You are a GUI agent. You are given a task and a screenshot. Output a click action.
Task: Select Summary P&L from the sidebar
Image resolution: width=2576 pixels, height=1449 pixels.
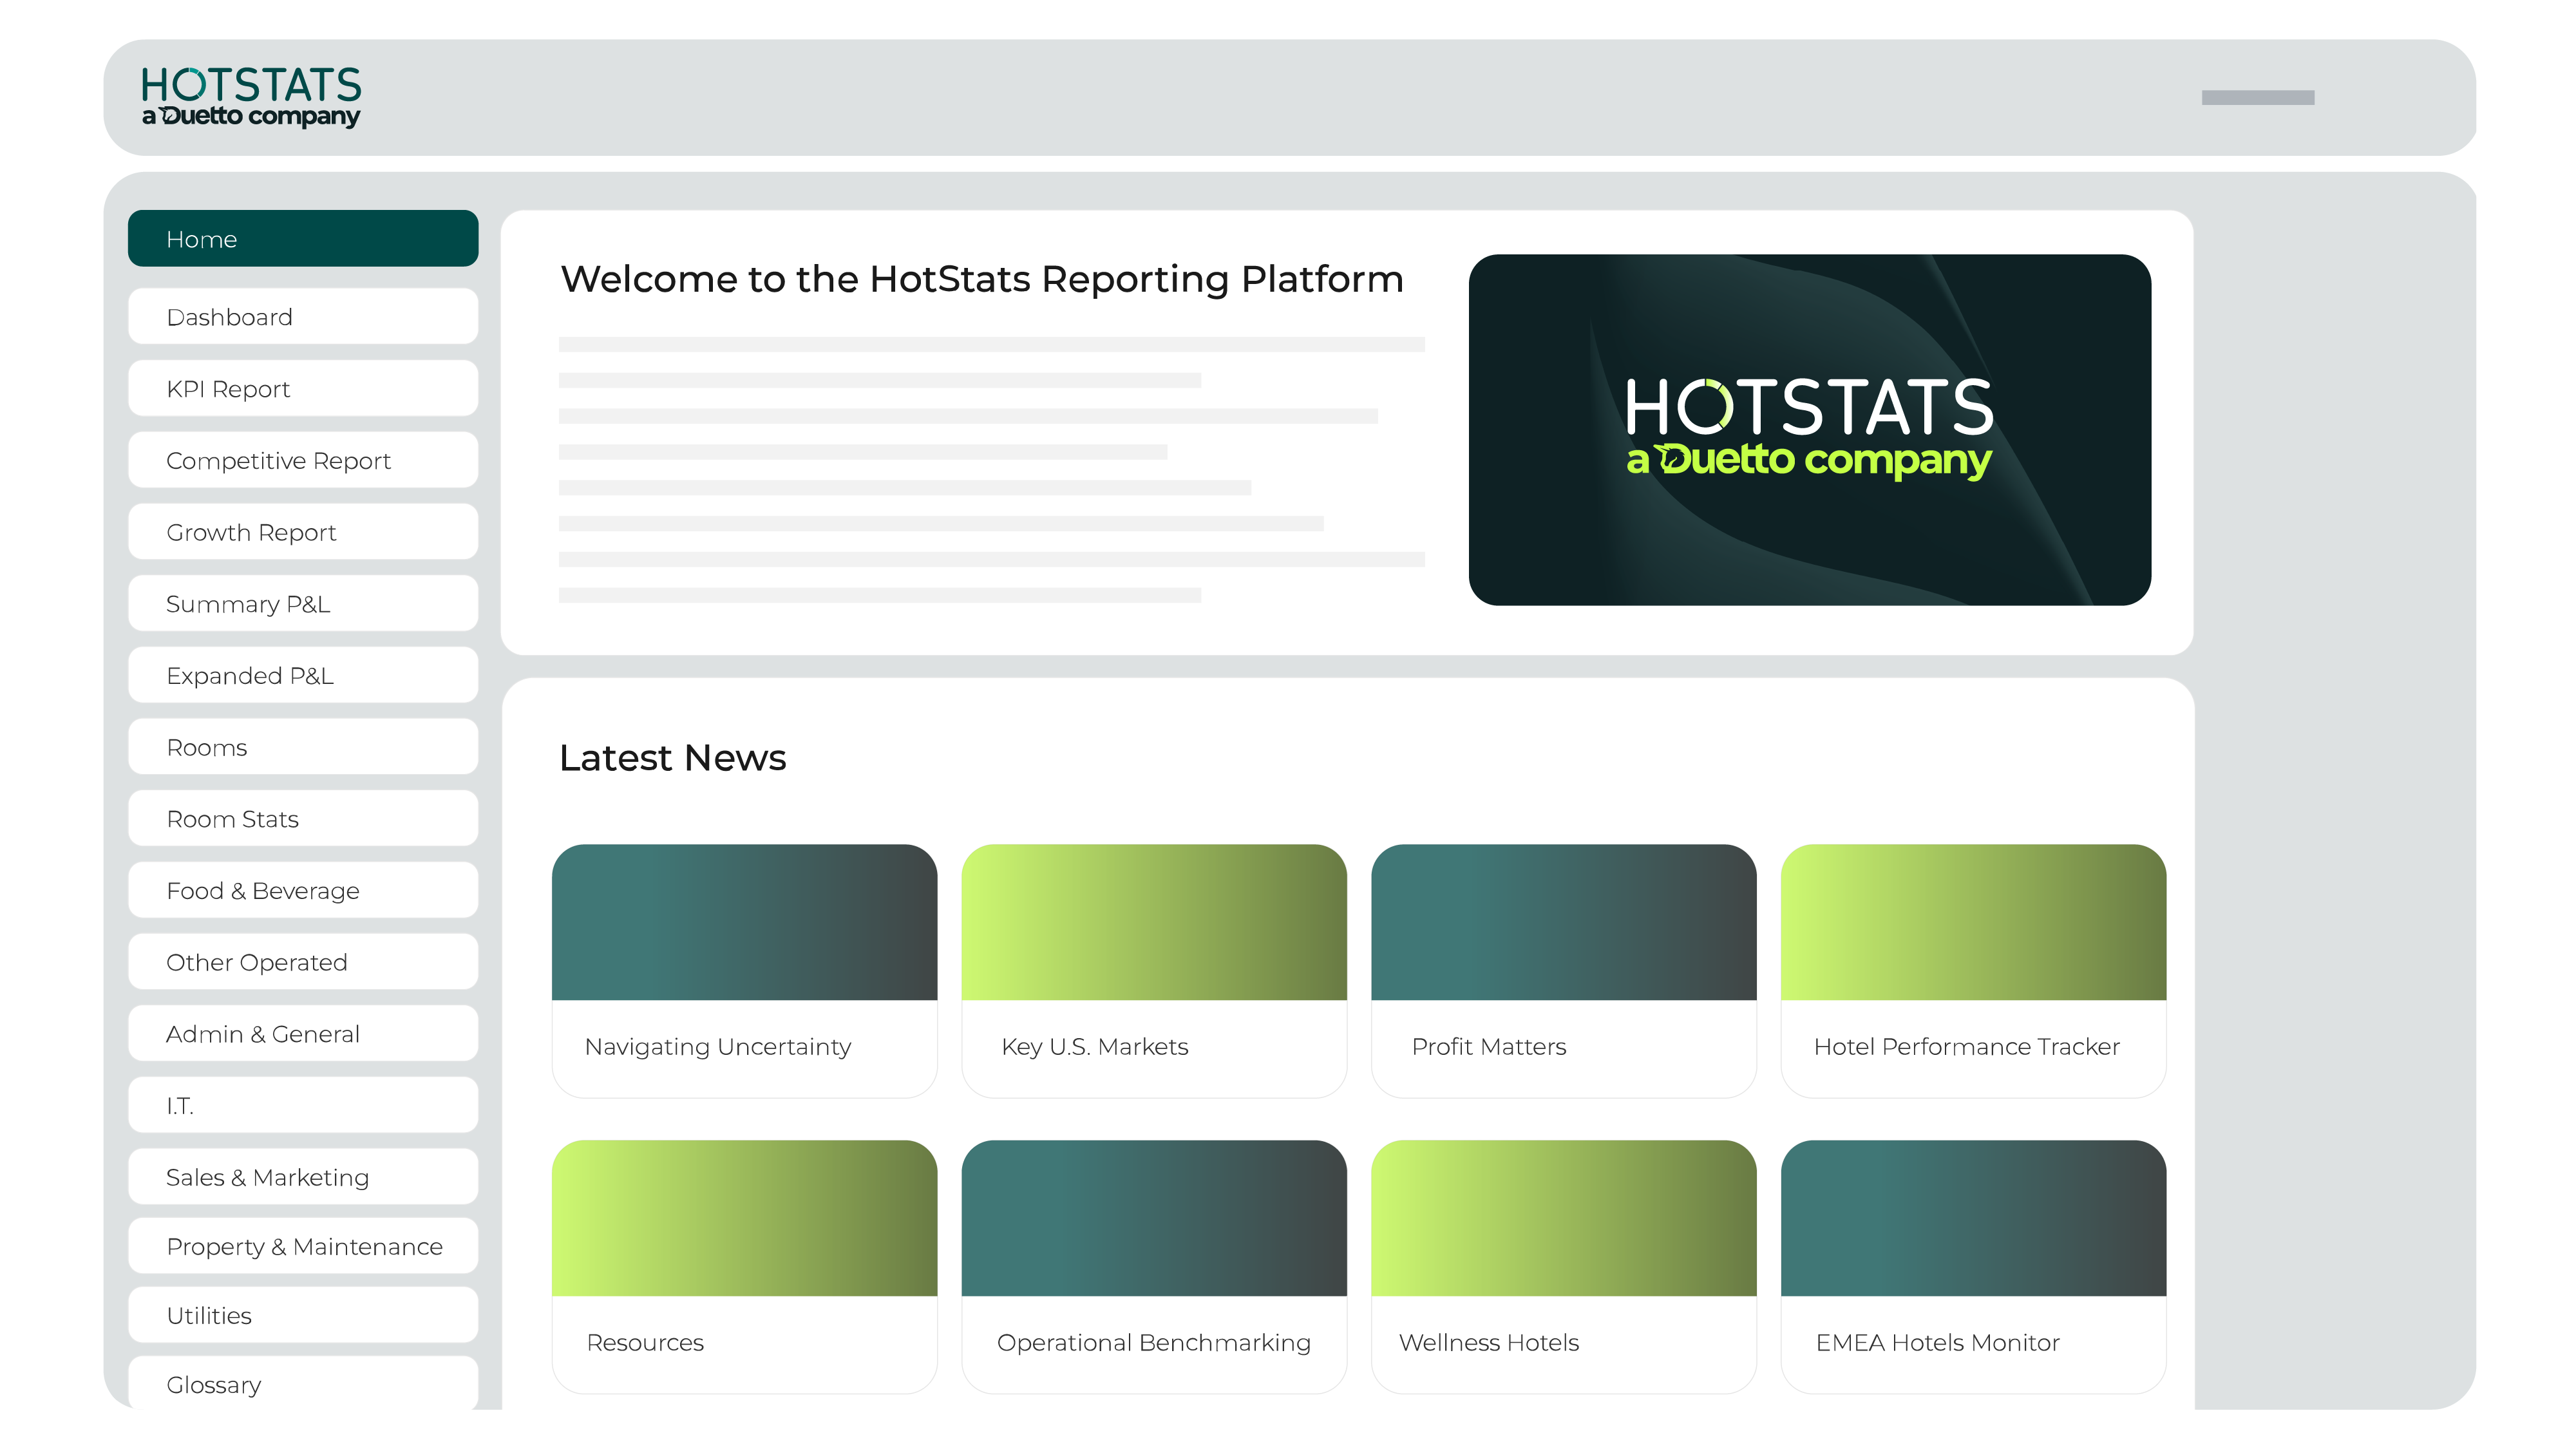302,604
